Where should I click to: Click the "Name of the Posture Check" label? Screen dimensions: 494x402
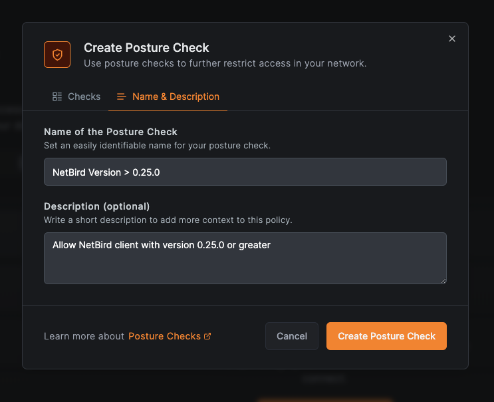click(x=110, y=132)
